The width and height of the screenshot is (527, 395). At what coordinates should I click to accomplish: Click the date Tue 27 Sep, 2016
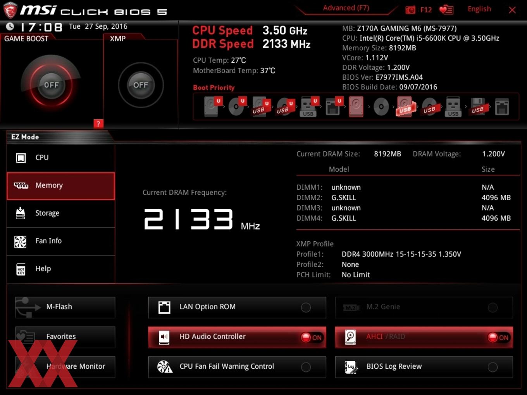tap(98, 26)
